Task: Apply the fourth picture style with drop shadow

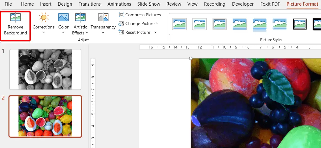Action: click(239, 24)
